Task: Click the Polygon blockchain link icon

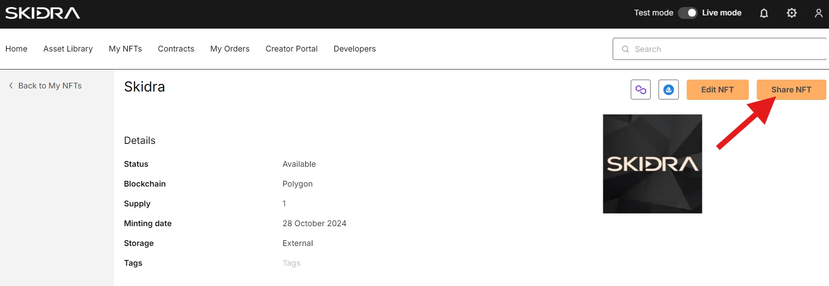Action: click(641, 90)
